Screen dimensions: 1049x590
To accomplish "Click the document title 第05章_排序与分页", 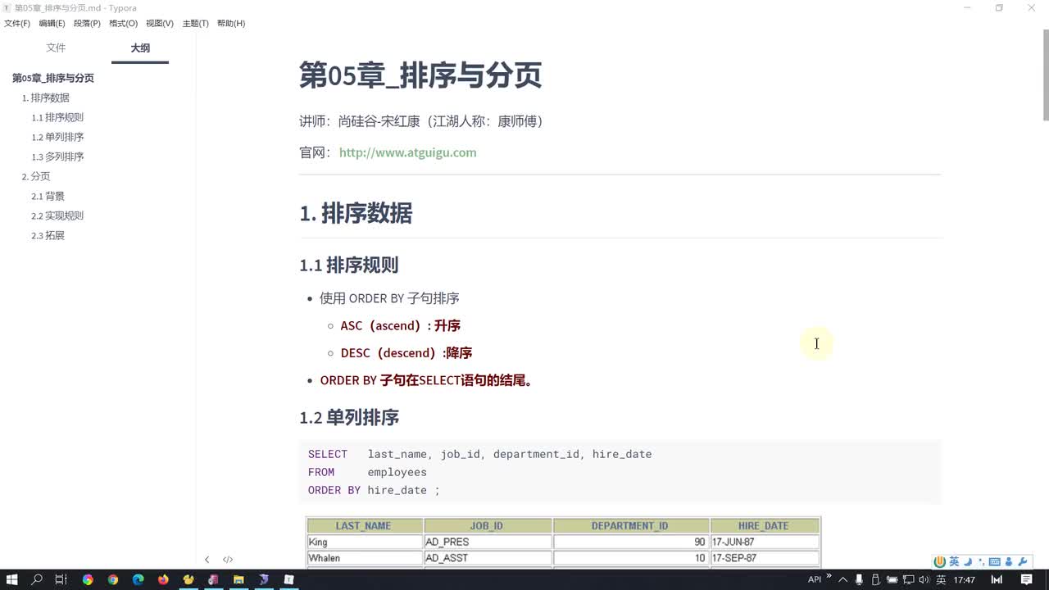I will [x=420, y=75].
